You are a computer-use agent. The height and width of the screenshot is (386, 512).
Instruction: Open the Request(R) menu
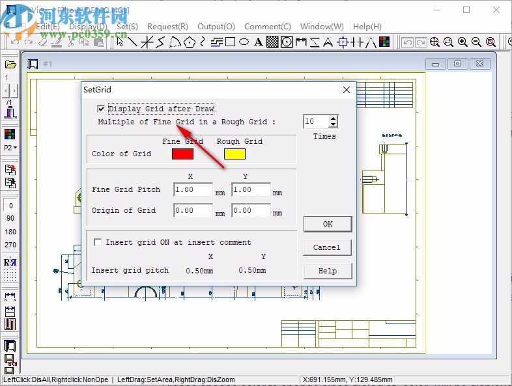pyautogui.click(x=167, y=27)
